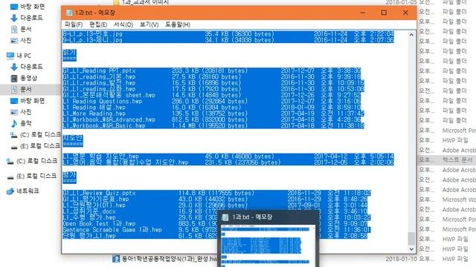Click document icon of quick access 문서
The width and height of the screenshot is (476, 267).
14,29
